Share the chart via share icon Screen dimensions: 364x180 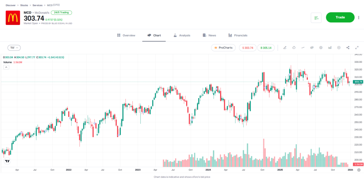click(x=348, y=48)
